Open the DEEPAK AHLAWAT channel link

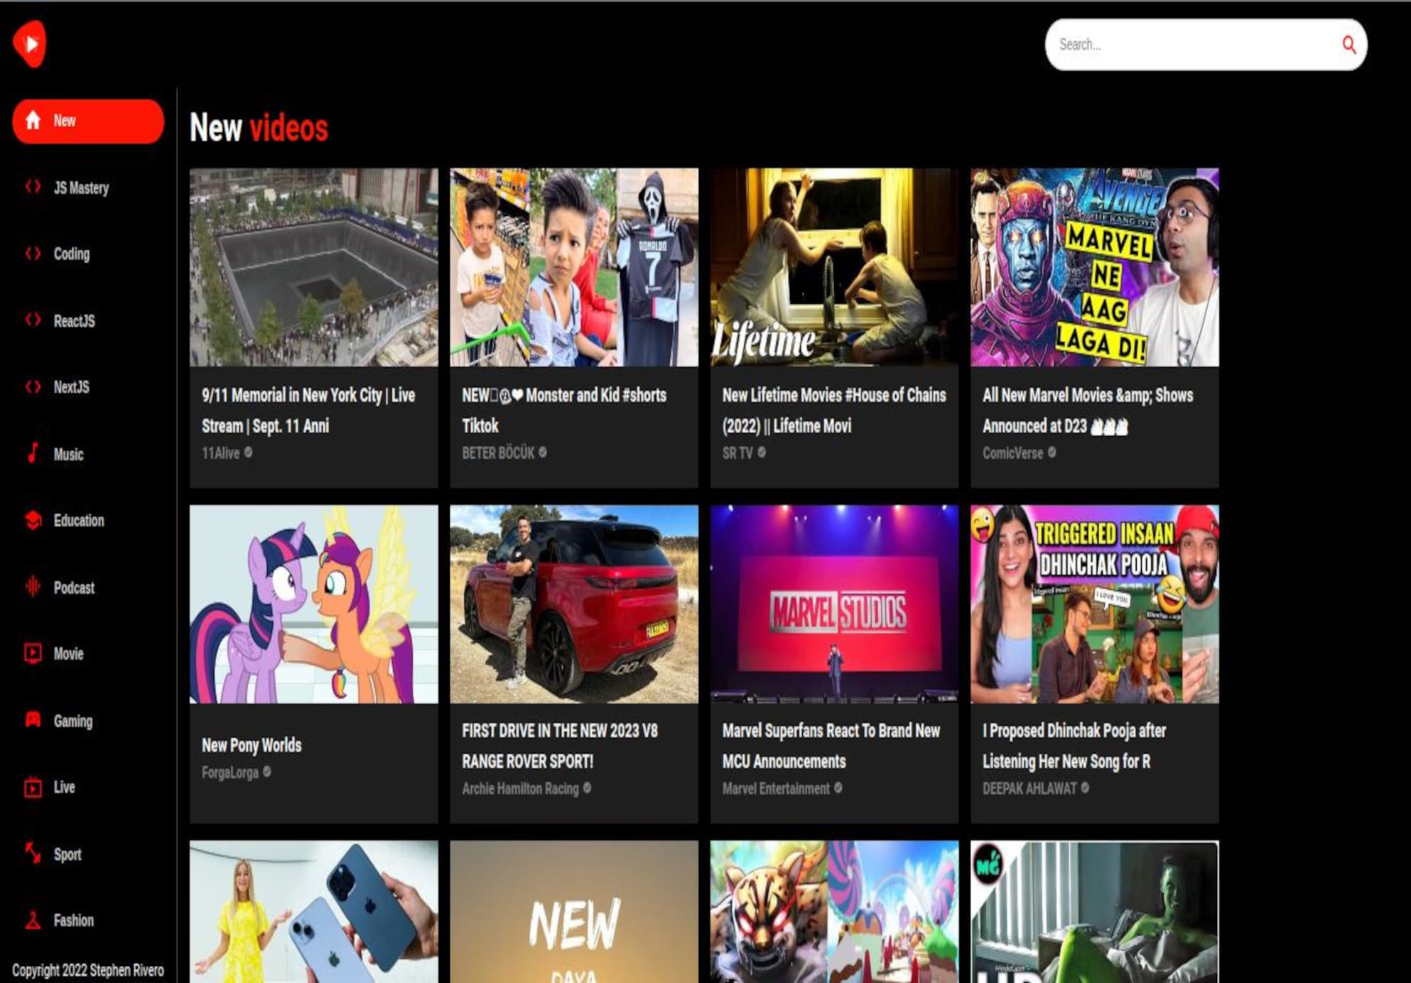(1029, 788)
